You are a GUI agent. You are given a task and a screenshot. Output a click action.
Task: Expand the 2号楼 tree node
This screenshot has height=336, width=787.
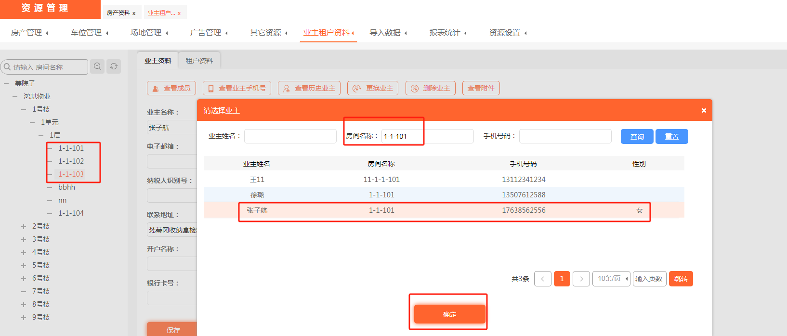coord(24,227)
